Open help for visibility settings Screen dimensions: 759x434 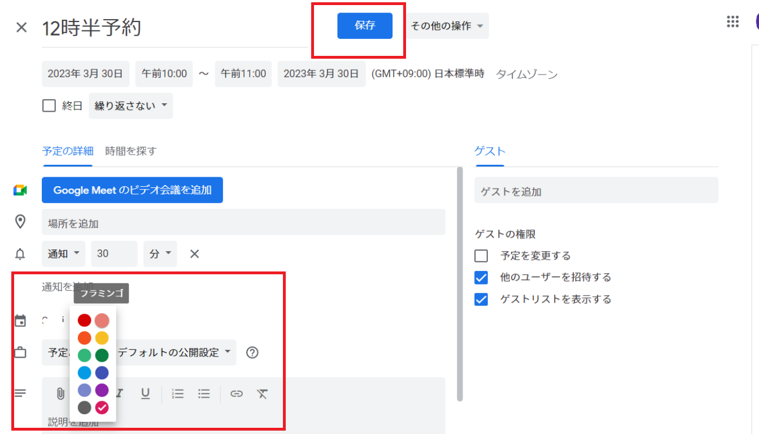tap(252, 353)
